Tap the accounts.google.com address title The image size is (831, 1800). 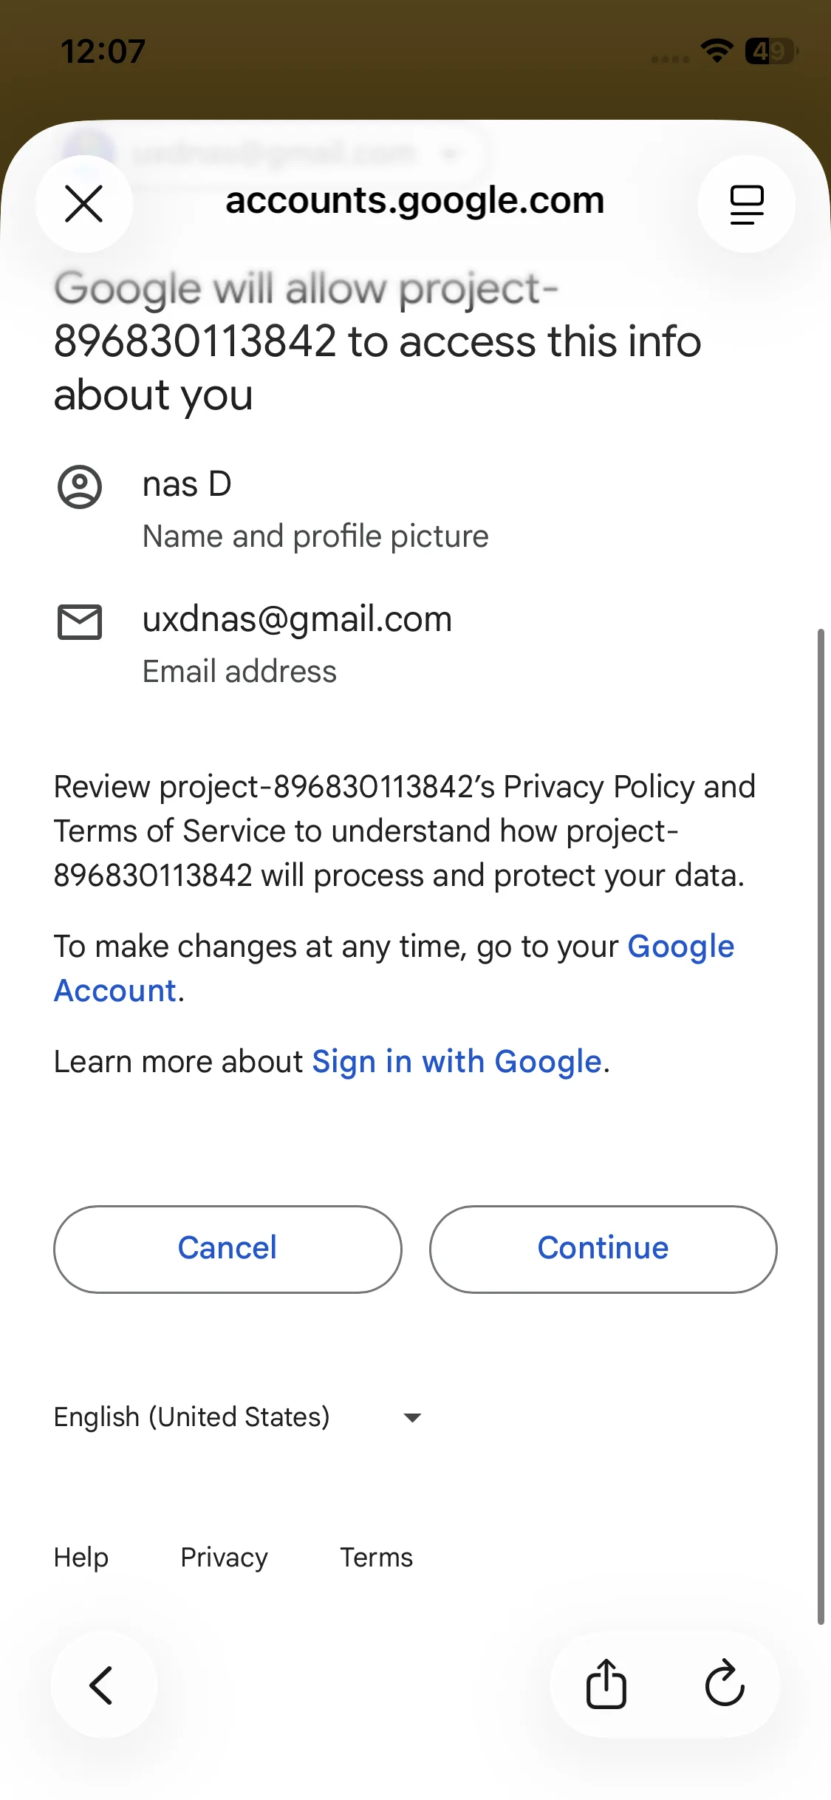coord(415,200)
